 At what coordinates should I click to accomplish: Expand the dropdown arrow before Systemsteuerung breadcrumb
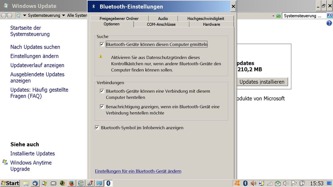click(24, 16)
